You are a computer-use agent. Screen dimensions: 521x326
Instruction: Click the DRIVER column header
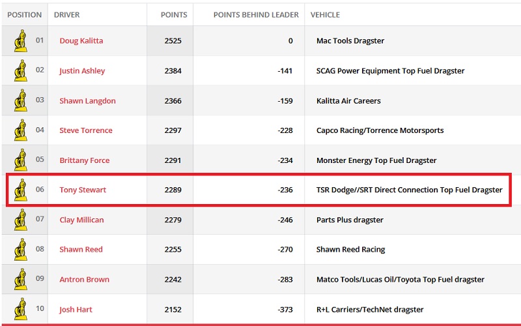(x=67, y=15)
